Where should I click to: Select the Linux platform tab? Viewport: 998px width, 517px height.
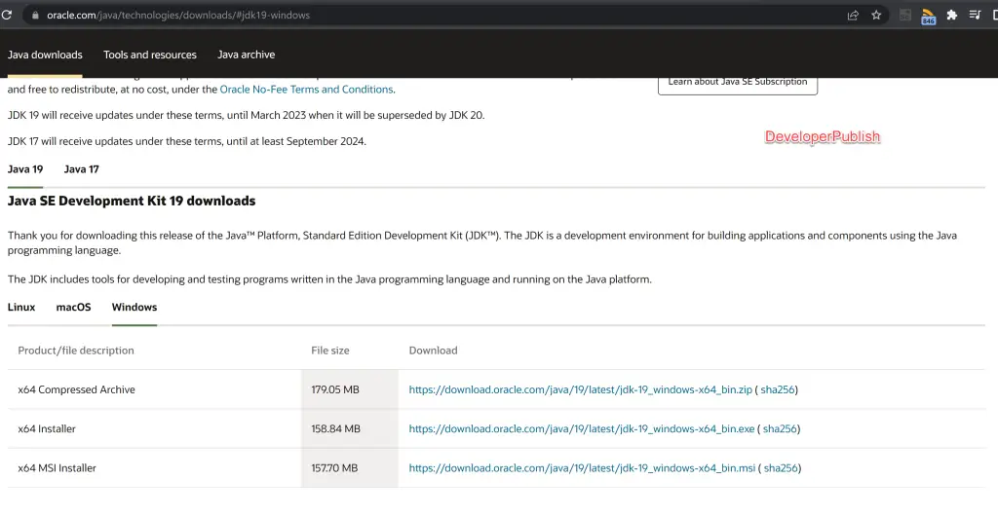coord(21,307)
